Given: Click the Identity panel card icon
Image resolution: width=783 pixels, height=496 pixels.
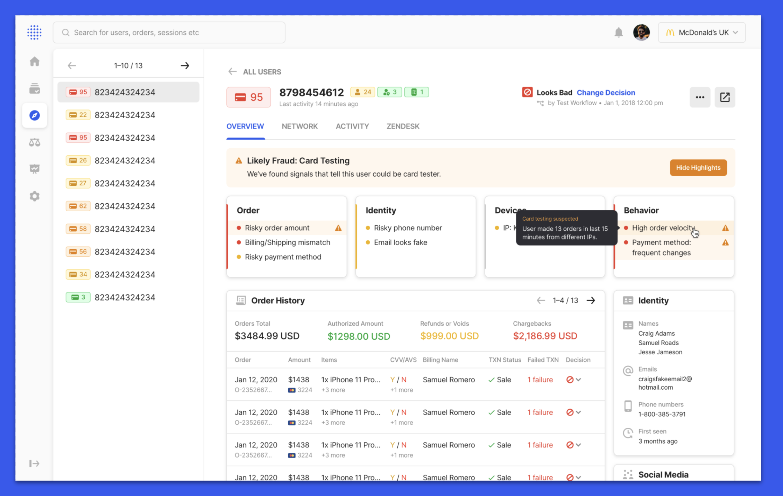Looking at the screenshot, I should click(x=628, y=300).
